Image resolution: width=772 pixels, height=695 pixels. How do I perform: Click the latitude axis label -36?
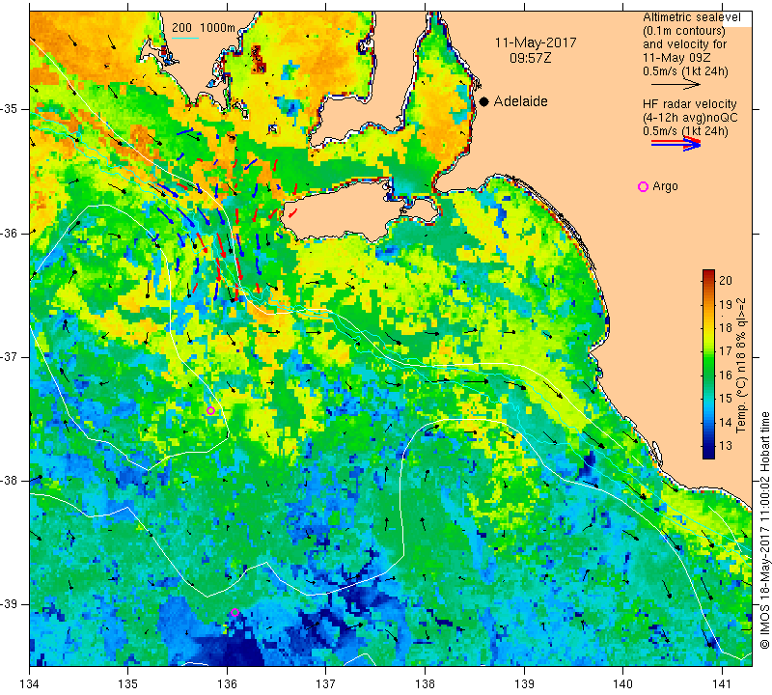point(10,233)
